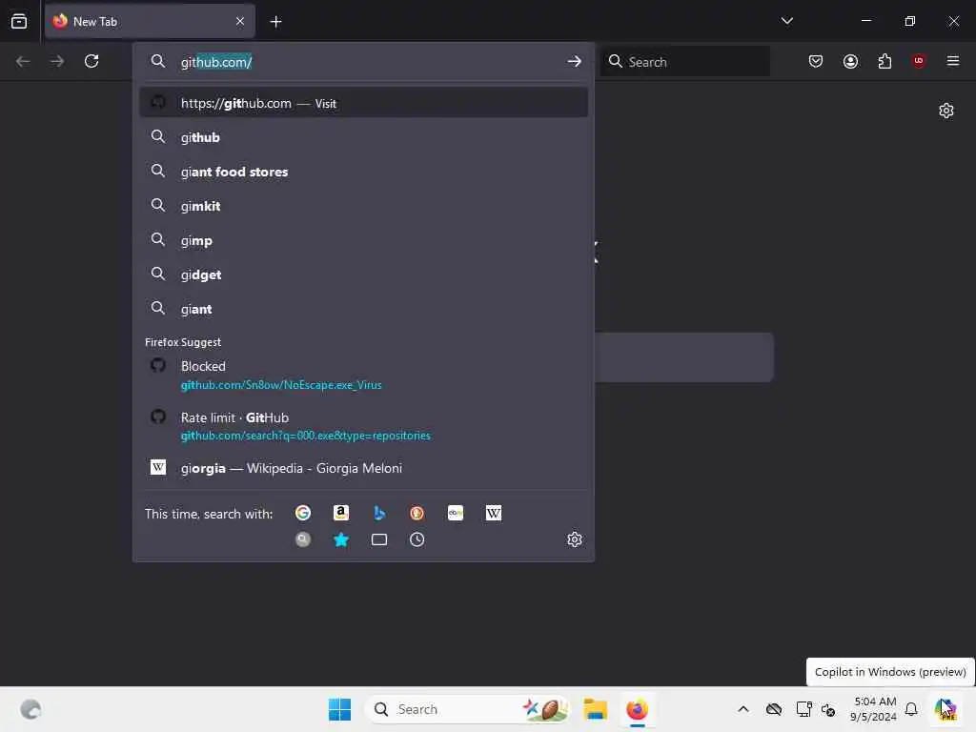
Task: Click the 'This time, search with:' text
Action: (x=209, y=514)
